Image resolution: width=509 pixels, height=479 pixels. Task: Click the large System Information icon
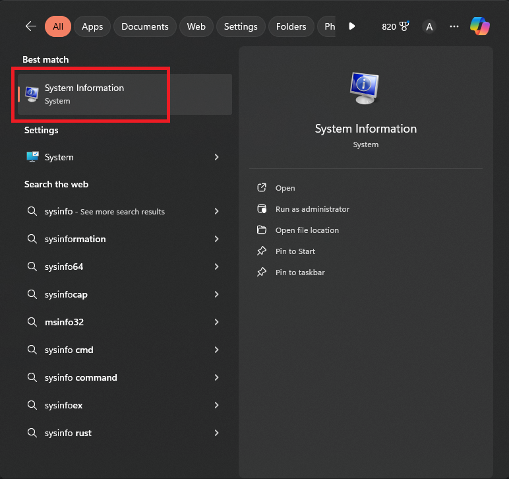pyautogui.click(x=365, y=88)
